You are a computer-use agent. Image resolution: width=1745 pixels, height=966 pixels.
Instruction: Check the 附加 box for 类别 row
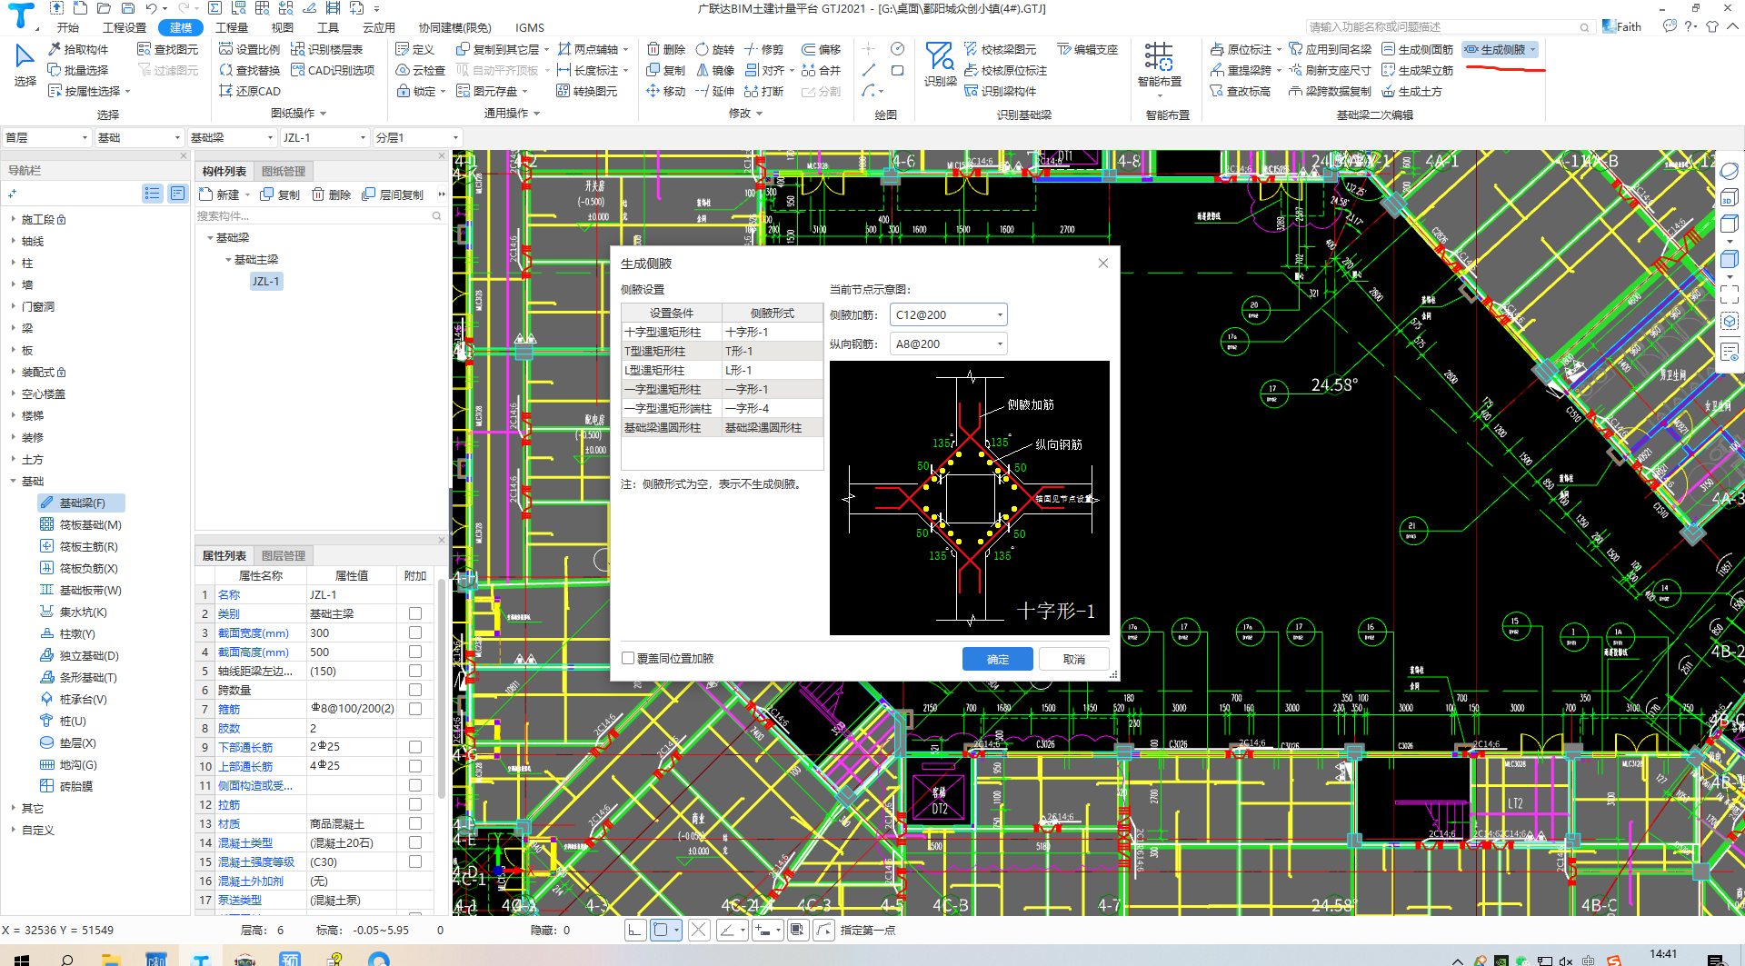(415, 613)
